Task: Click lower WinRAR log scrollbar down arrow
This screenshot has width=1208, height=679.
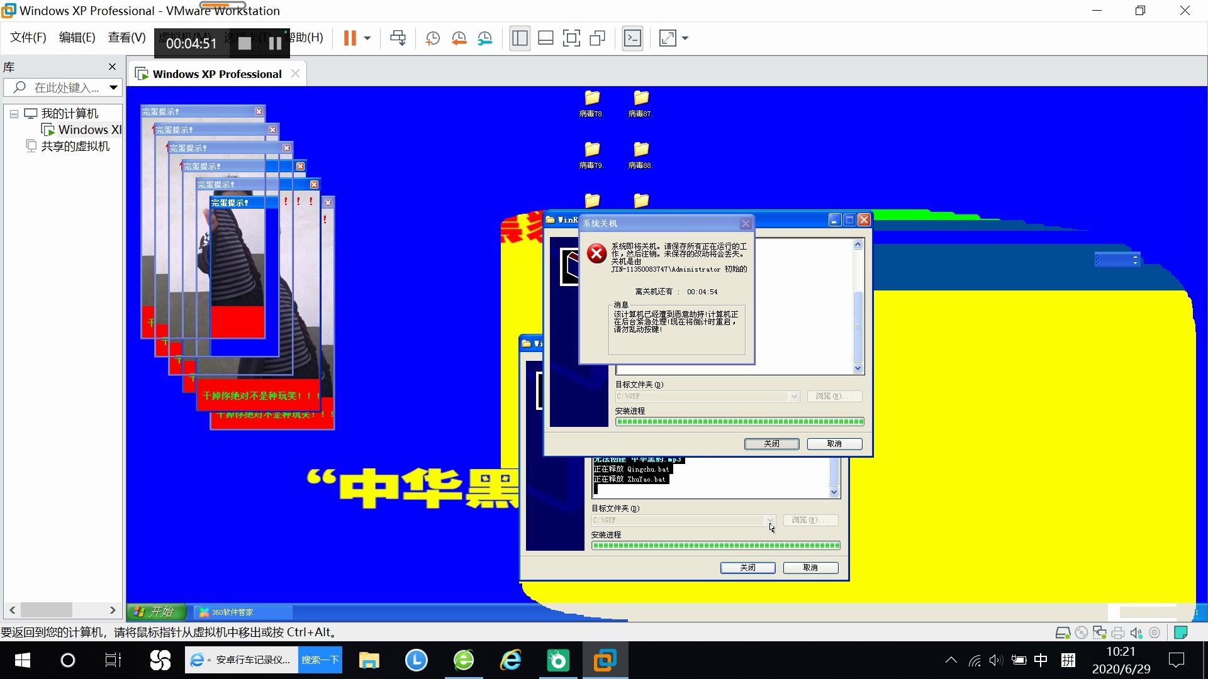Action: click(x=834, y=492)
